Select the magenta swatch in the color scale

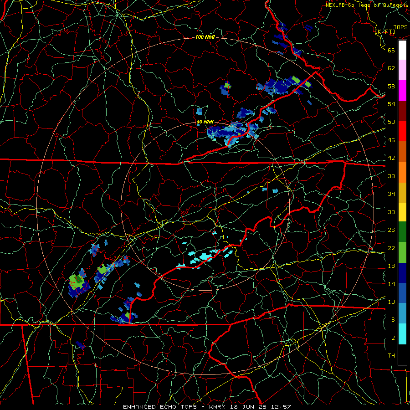[402, 91]
